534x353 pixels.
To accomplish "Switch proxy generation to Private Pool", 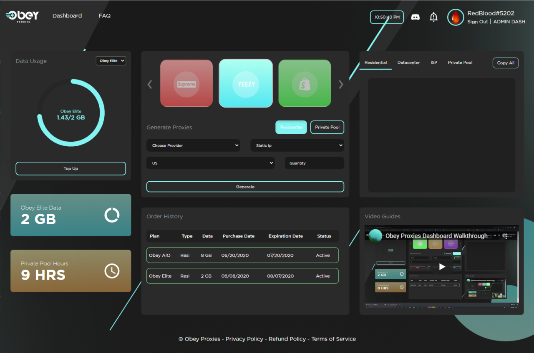I will click(x=327, y=127).
